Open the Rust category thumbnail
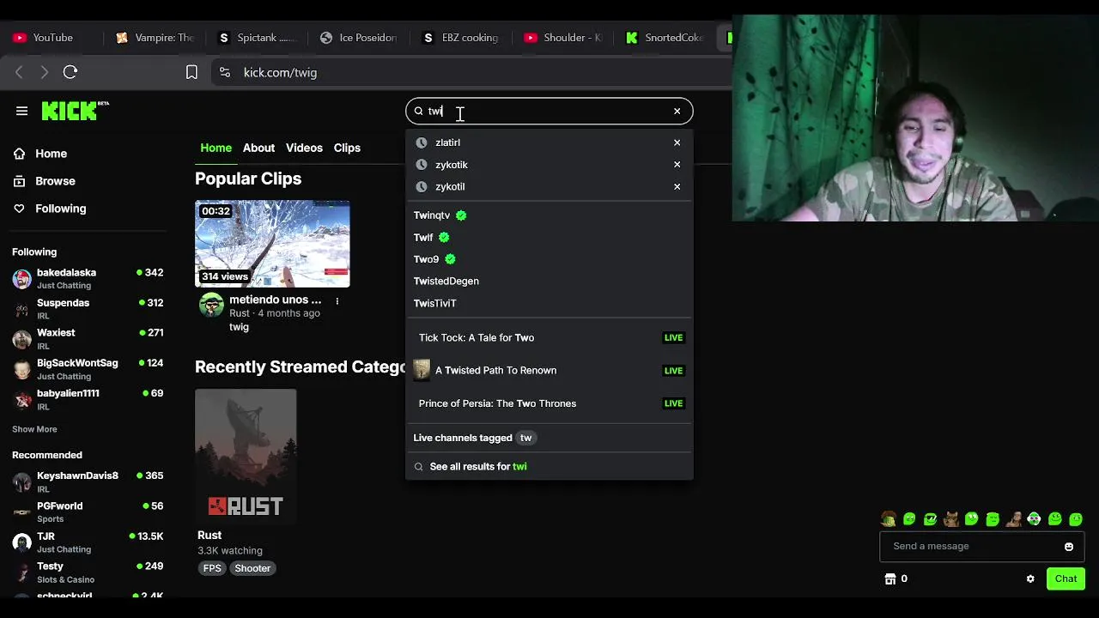The width and height of the screenshot is (1099, 618). coord(246,456)
